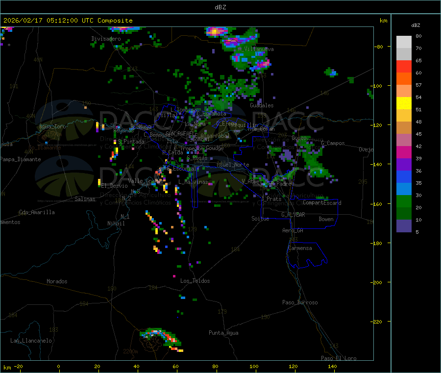Click the Aero_GA airport label
The height and width of the screenshot is (373, 441).
[x=293, y=230]
